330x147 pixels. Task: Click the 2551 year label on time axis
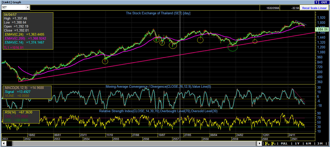[5, 139]
